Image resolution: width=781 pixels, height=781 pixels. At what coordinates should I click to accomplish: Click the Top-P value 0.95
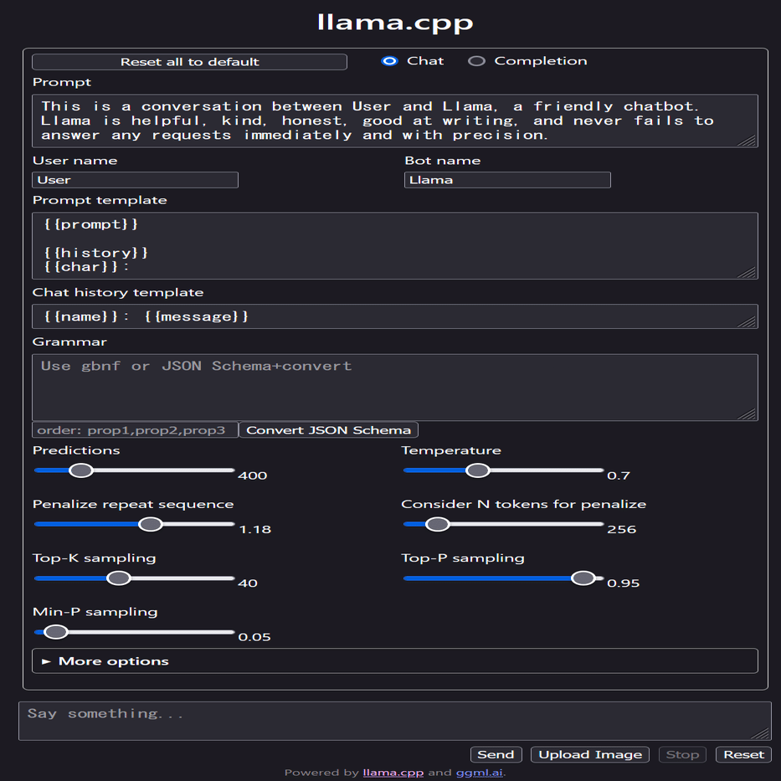pos(623,583)
